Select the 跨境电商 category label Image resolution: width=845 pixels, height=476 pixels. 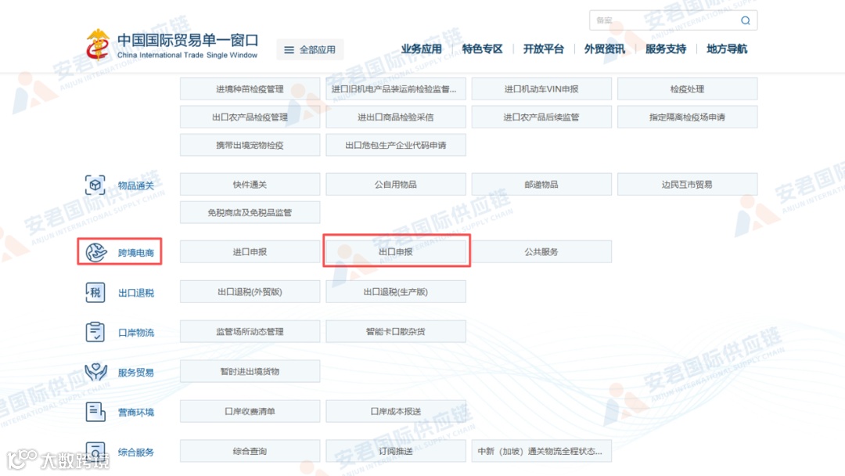pyautogui.click(x=136, y=253)
